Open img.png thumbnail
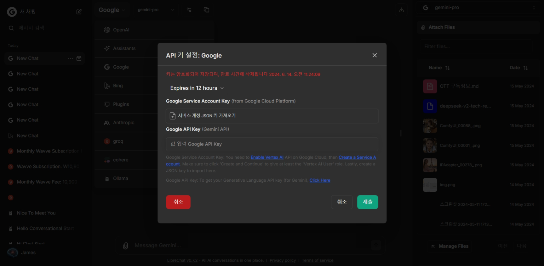This screenshot has width=544, height=266. point(430,185)
